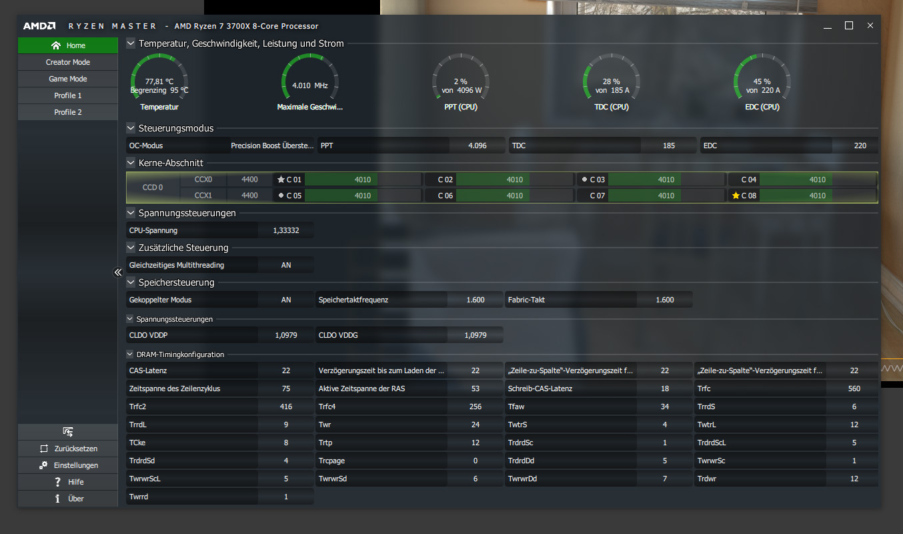Click the AMD logo in title bar
Viewport: 903px width, 534px height.
click(39, 26)
